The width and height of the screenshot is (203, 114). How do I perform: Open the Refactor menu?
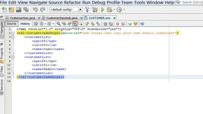click(x=72, y=2)
